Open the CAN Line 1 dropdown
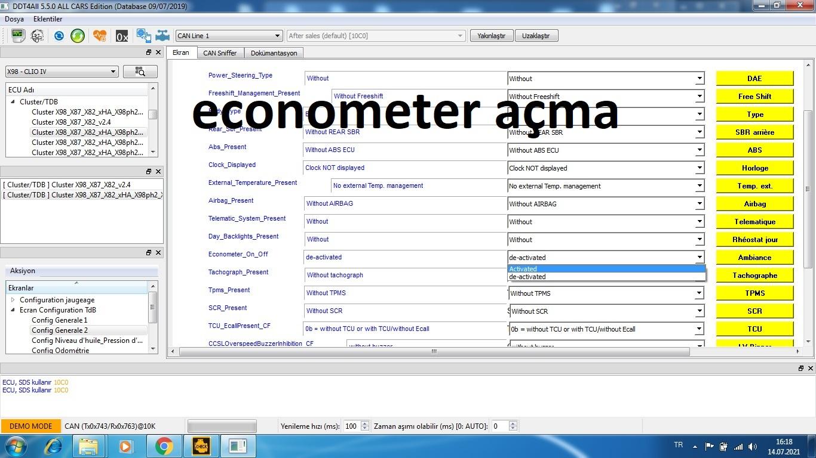The width and height of the screenshot is (816, 458). point(228,36)
